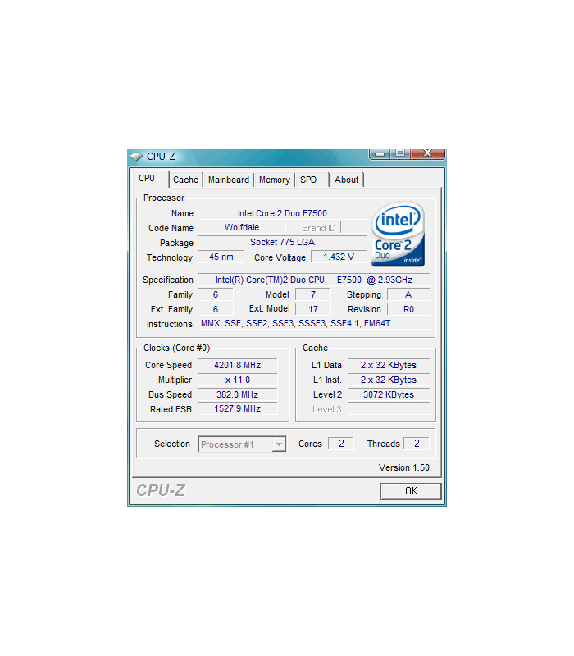
Task: Click the Stepping value A
Action: click(x=408, y=294)
